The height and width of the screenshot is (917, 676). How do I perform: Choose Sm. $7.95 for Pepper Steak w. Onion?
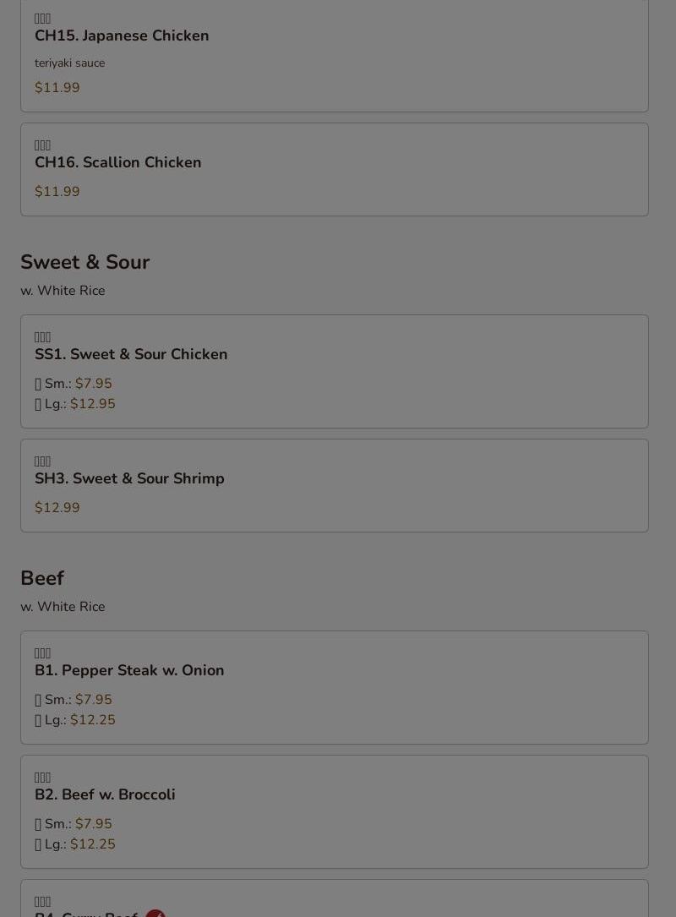pos(74,700)
